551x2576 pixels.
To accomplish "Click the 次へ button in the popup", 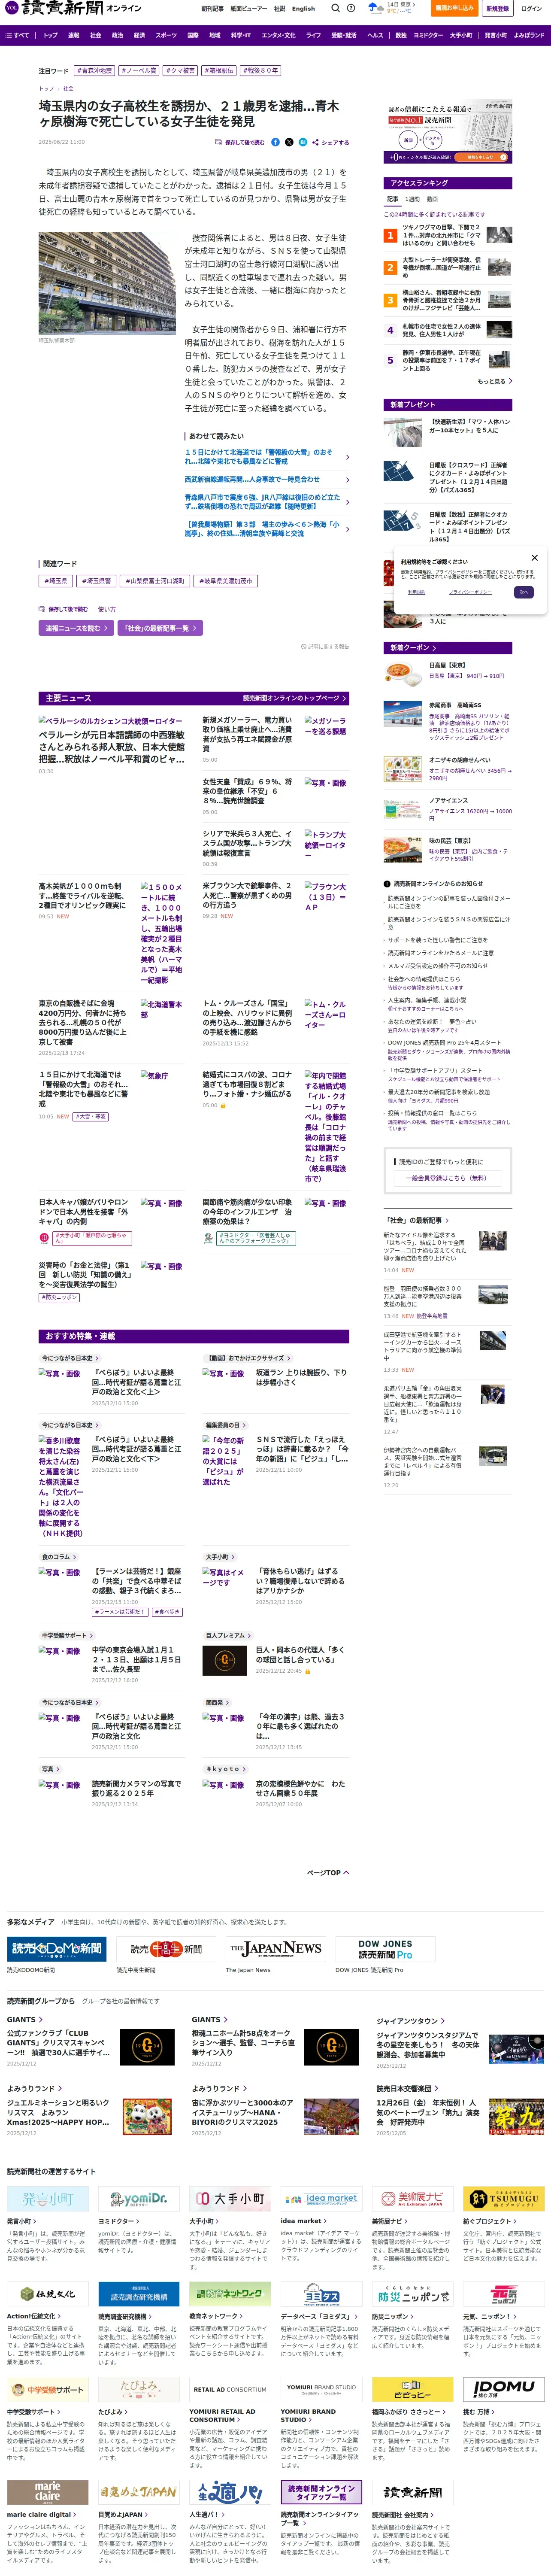I will pyautogui.click(x=523, y=592).
